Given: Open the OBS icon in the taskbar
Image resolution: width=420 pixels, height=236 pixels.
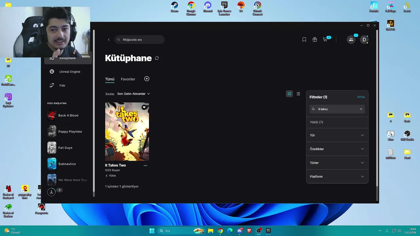Looking at the screenshot, I should (x=259, y=231).
